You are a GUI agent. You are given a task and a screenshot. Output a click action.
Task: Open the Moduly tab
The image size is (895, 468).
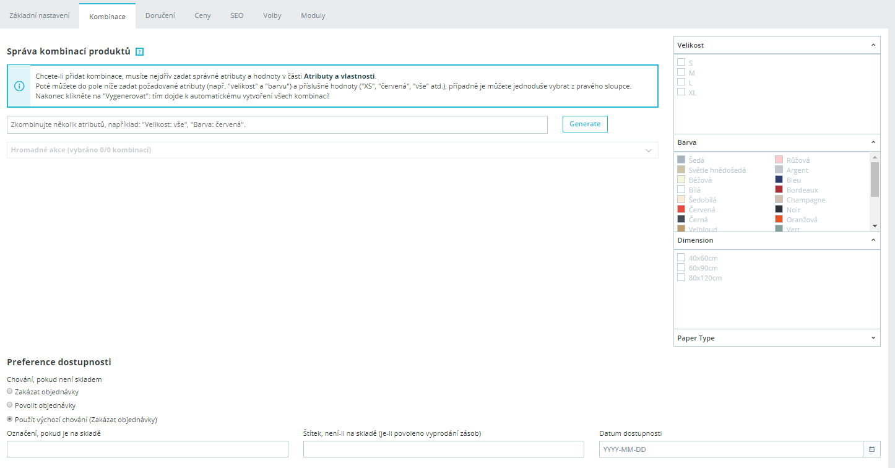313,15
